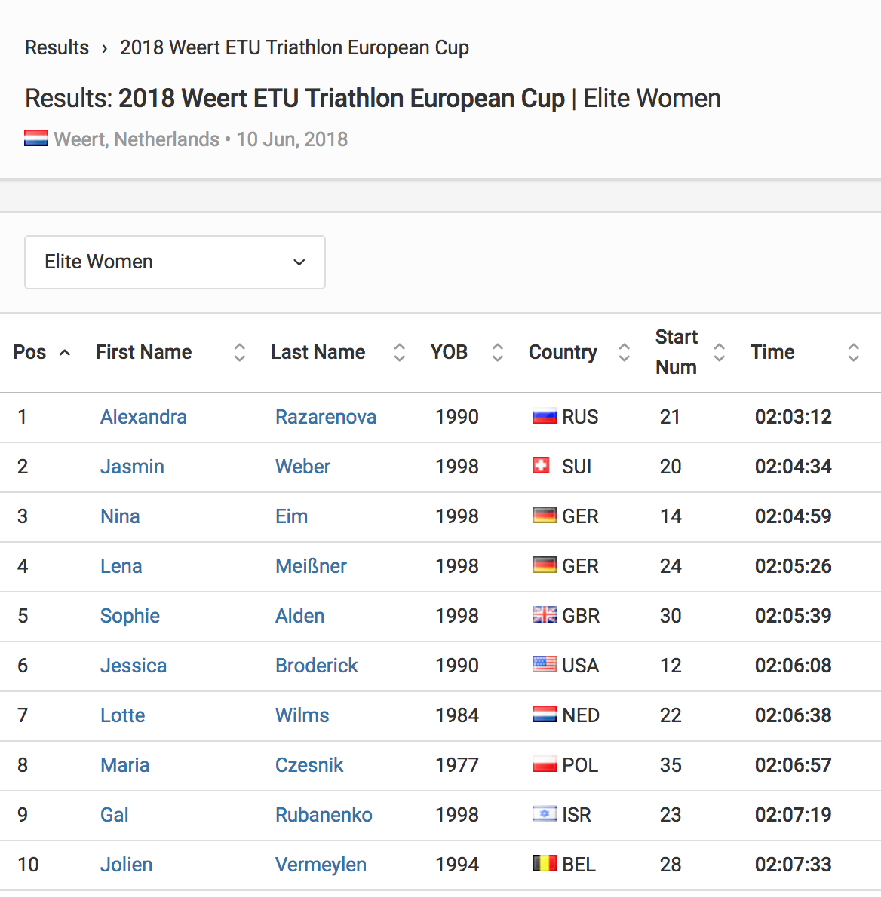Image resolution: width=881 pixels, height=897 pixels.
Task: Click the Netherlands flag next to Weert
Action: (x=36, y=139)
